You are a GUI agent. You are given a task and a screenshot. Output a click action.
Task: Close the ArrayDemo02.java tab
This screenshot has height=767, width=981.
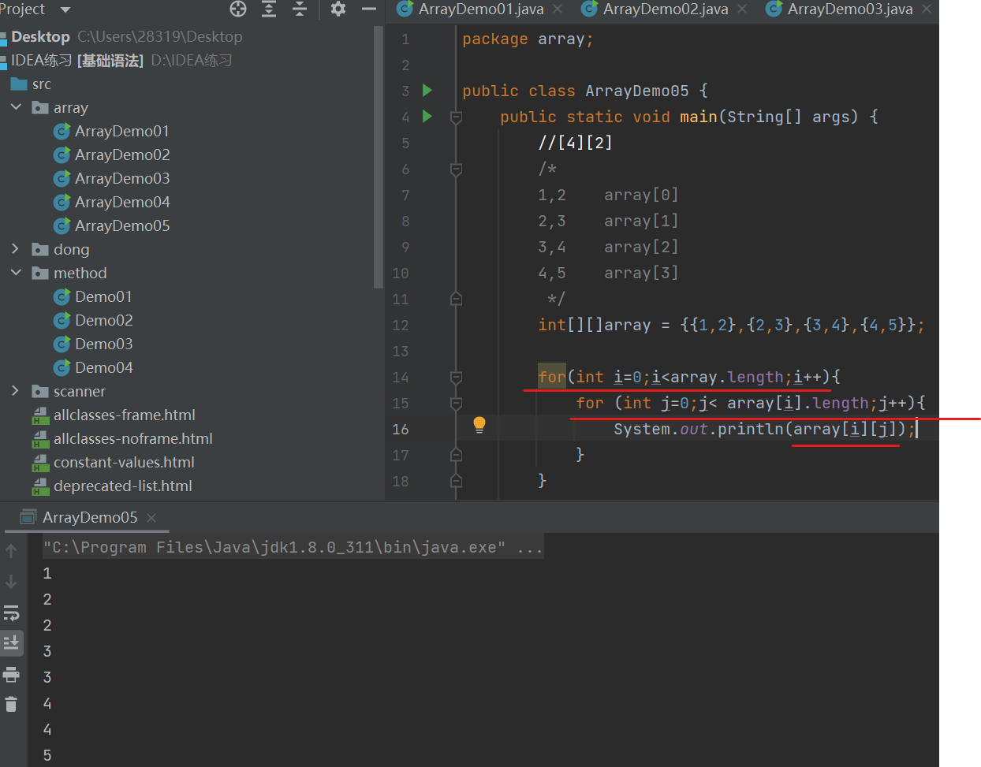pyautogui.click(x=742, y=9)
